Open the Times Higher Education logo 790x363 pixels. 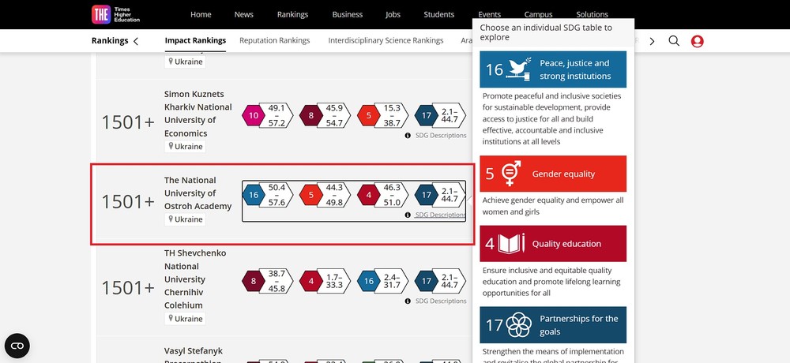[x=116, y=15]
